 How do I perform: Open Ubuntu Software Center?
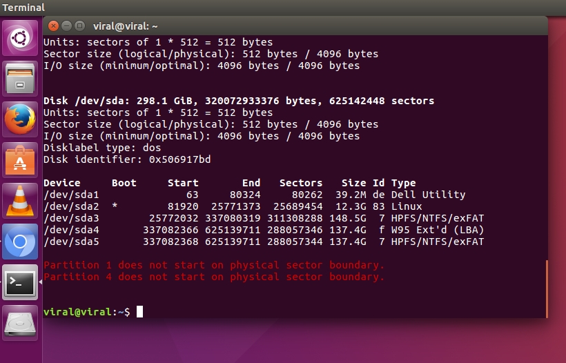pyautogui.click(x=20, y=160)
